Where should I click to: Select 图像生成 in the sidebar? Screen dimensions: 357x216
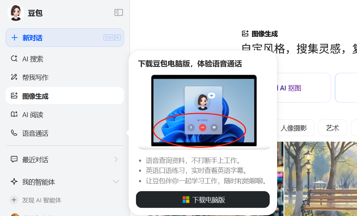pyautogui.click(x=65, y=96)
